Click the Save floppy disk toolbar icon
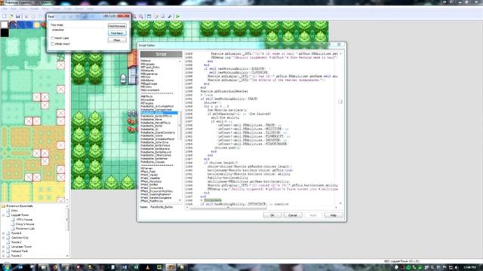483x271 pixels. 18,17
